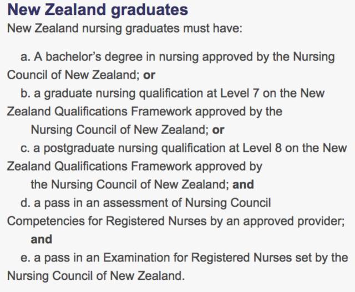Click the bold 'or' ending item b
Screen dimensions: 355x292
click(218, 130)
